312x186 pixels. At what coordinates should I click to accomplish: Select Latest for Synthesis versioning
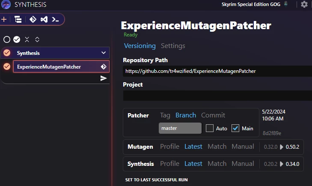pos(193,164)
